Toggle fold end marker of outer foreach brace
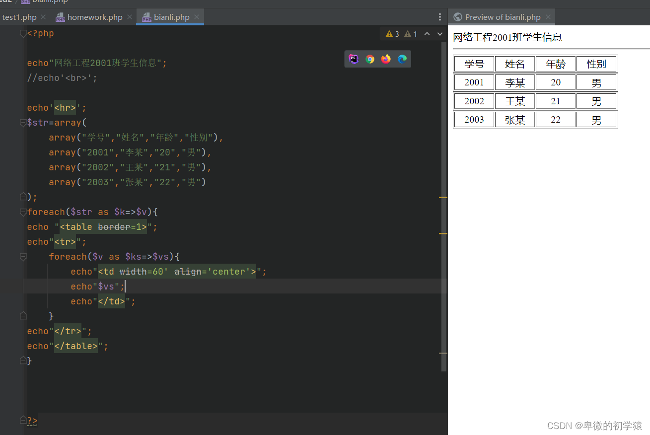The height and width of the screenshot is (435, 650). tap(23, 361)
